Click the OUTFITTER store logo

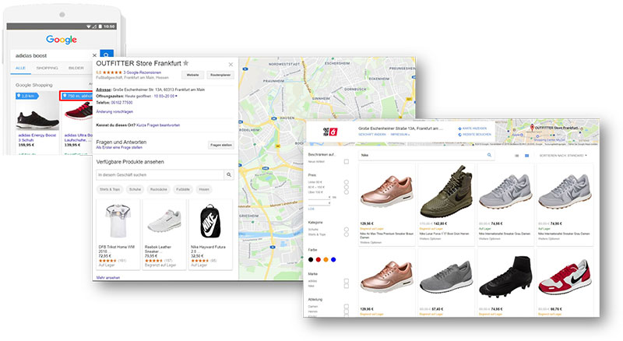click(330, 132)
